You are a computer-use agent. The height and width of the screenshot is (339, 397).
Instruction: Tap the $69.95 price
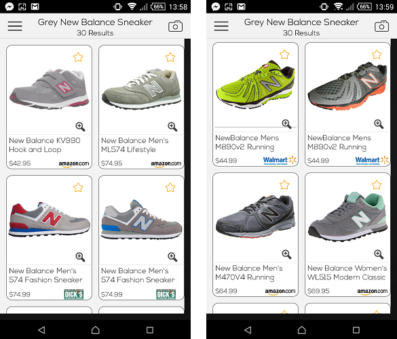coord(318,291)
